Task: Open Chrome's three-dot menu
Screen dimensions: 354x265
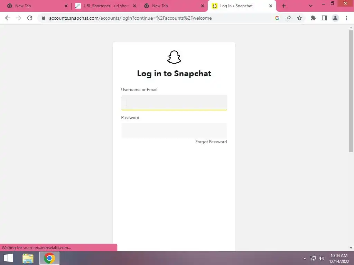Action: pyautogui.click(x=346, y=18)
